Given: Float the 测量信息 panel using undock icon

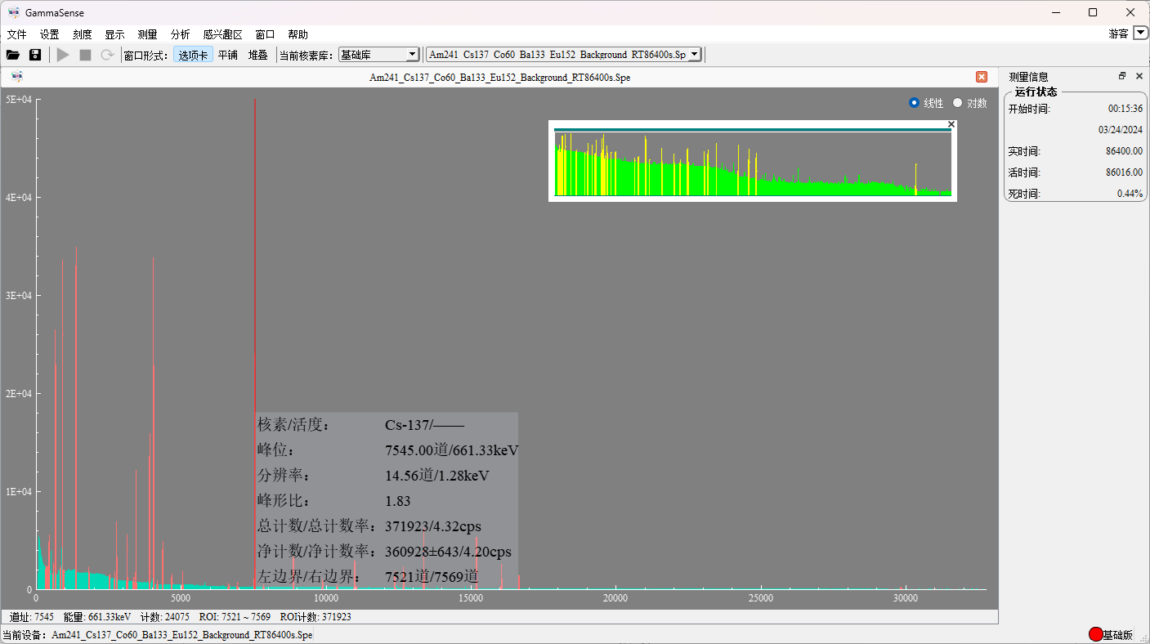Looking at the screenshot, I should coord(1122,76).
